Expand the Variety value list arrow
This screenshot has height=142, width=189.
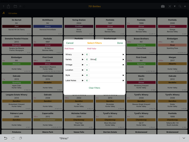coord(123,59)
